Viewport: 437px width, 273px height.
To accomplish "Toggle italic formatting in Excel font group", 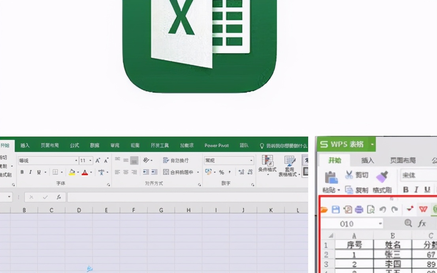I will click(x=30, y=171).
